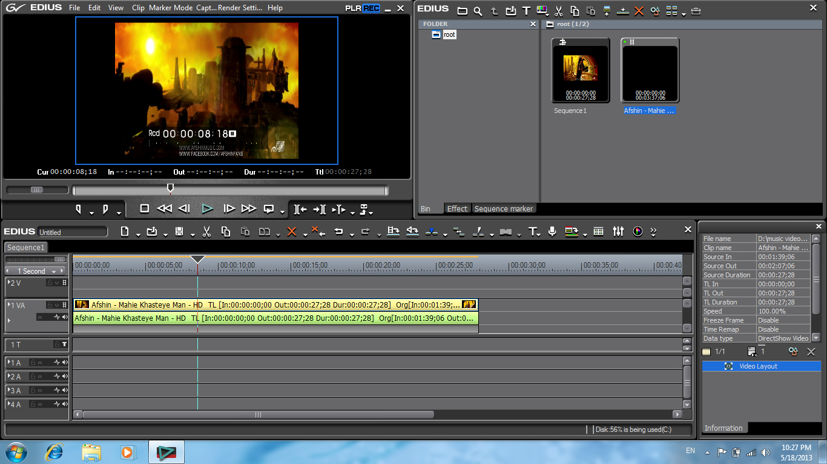The width and height of the screenshot is (827, 464).
Task: Click the Set Out point icon under preview
Action: pyautogui.click(x=105, y=209)
